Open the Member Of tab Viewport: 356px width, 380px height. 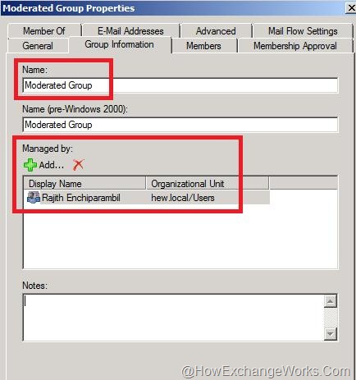click(x=44, y=31)
